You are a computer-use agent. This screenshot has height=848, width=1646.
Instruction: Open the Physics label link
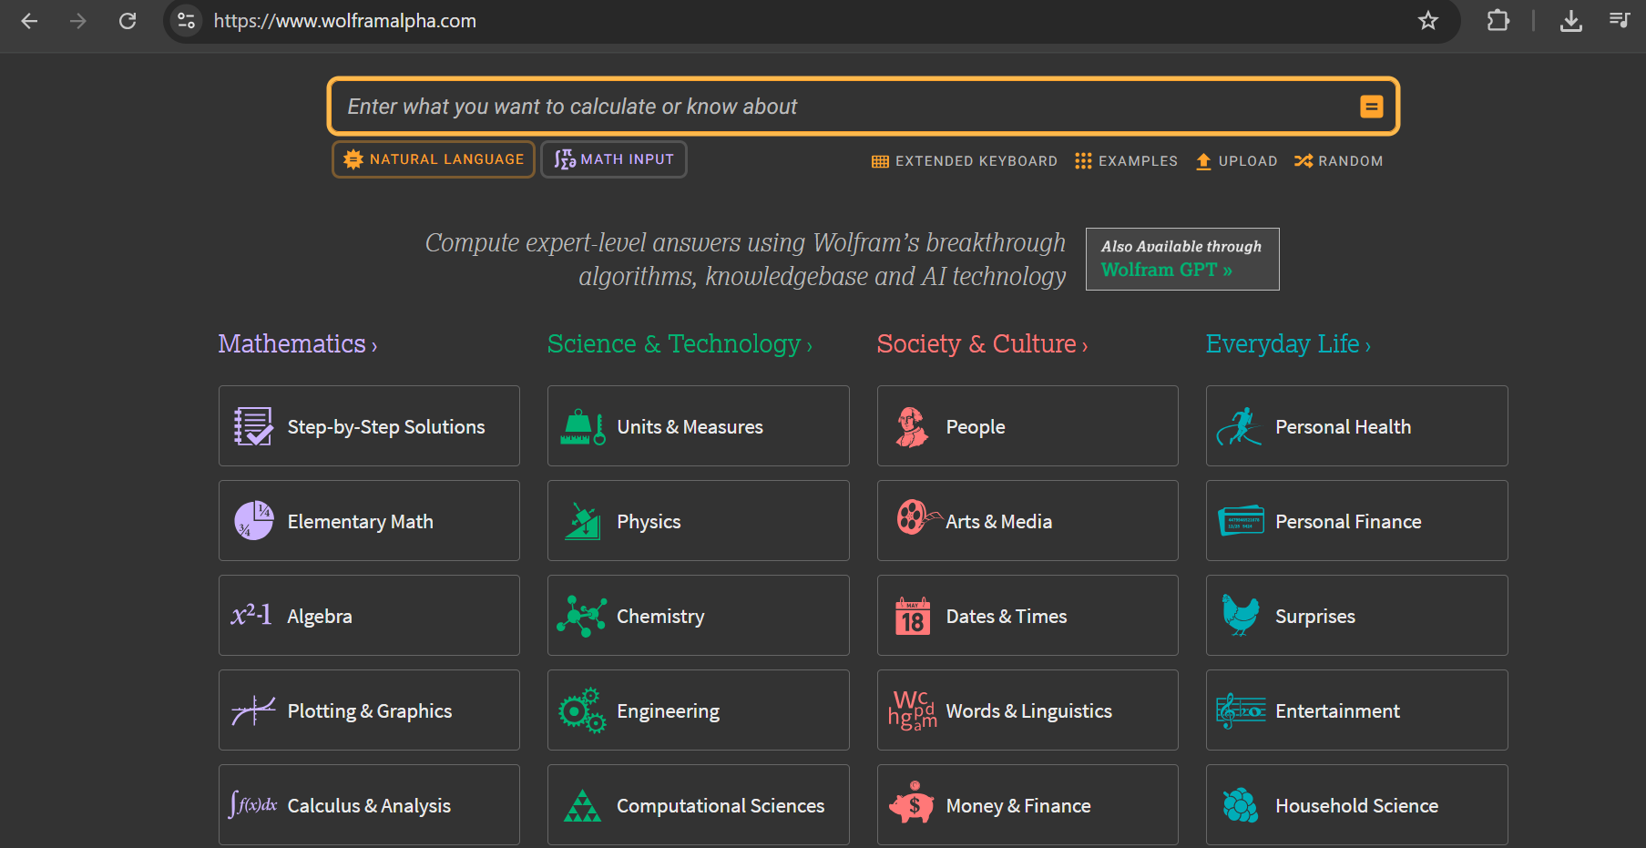pos(649,522)
